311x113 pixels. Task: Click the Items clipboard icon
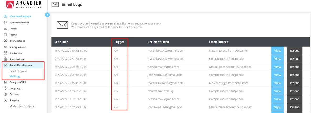pyautogui.click(x=6, y=35)
